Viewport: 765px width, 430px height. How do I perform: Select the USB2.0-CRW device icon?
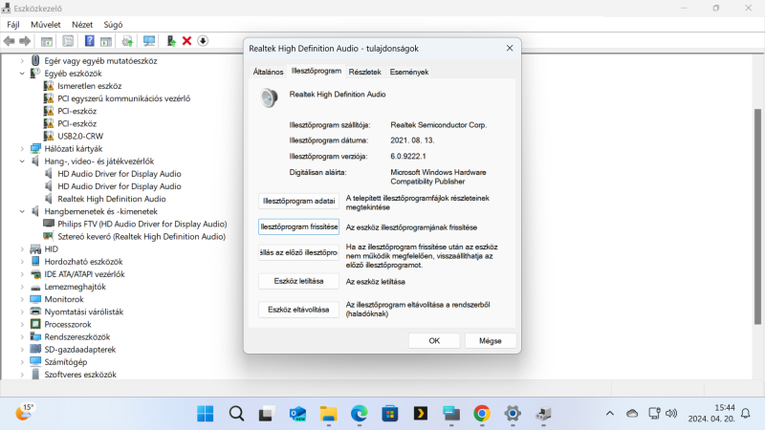(49, 136)
